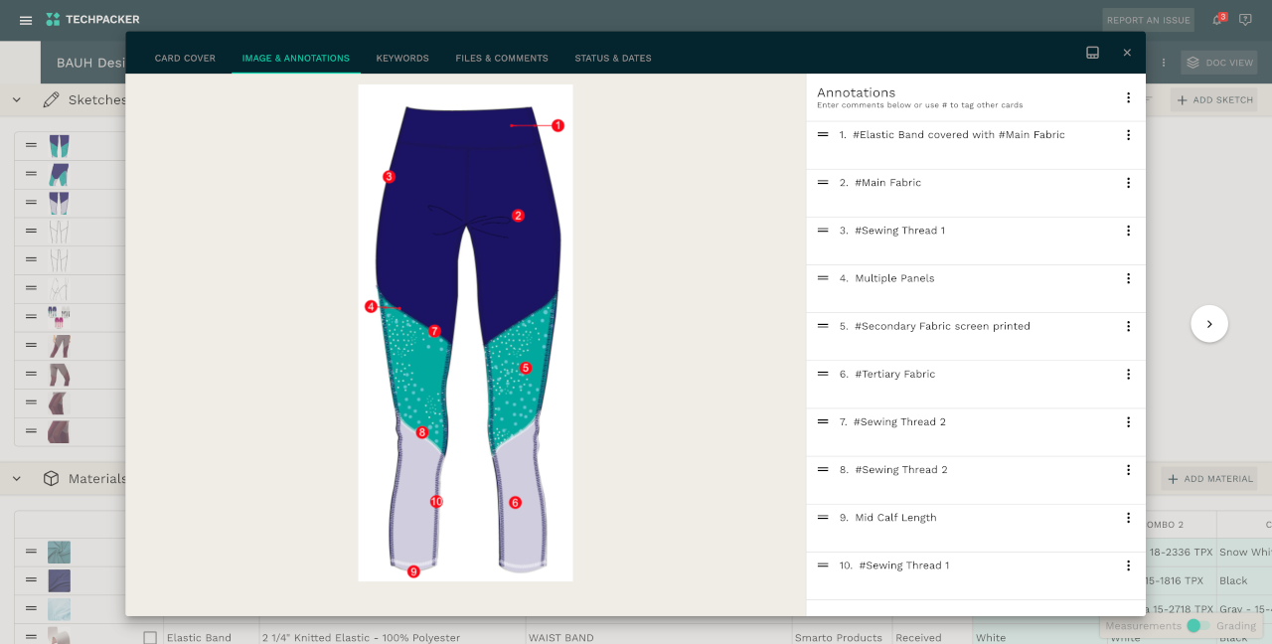The image size is (1272, 644).
Task: Click the feedback chat icon in header
Action: click(x=1245, y=20)
